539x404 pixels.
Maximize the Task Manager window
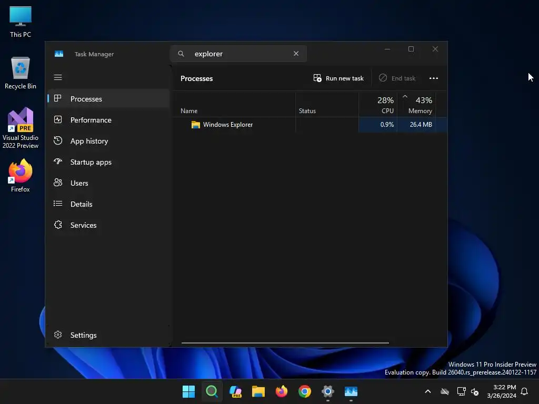pyautogui.click(x=411, y=49)
